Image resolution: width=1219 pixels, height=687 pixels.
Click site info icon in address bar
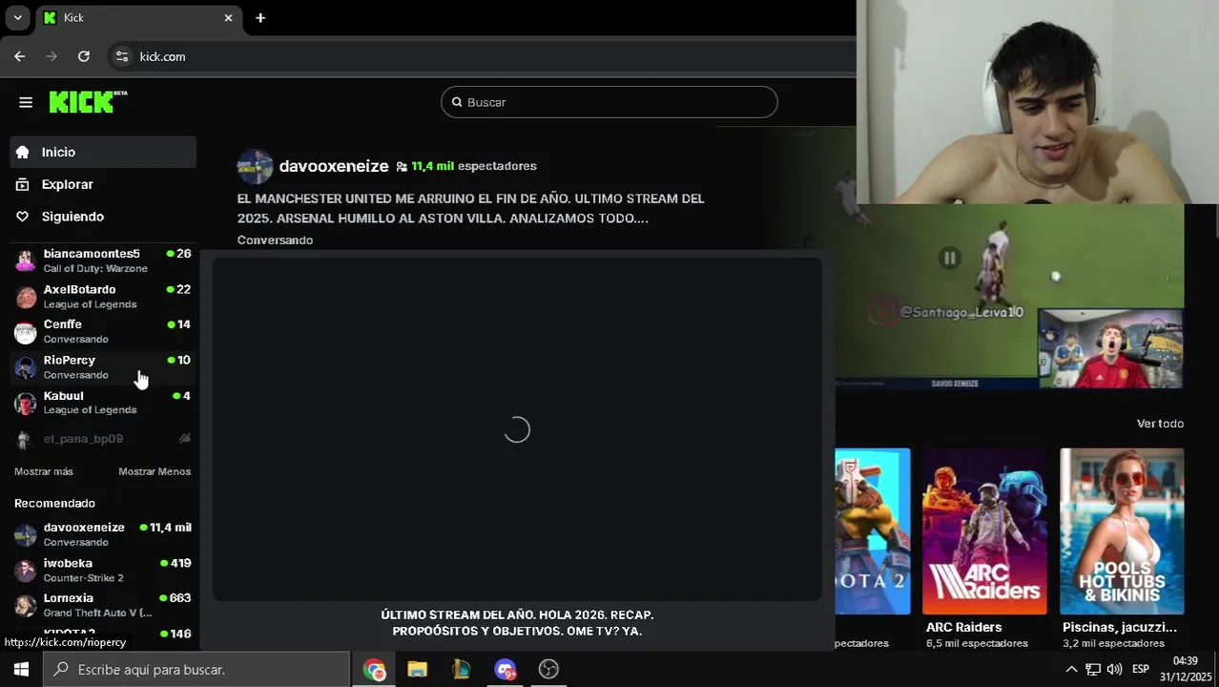tap(121, 56)
